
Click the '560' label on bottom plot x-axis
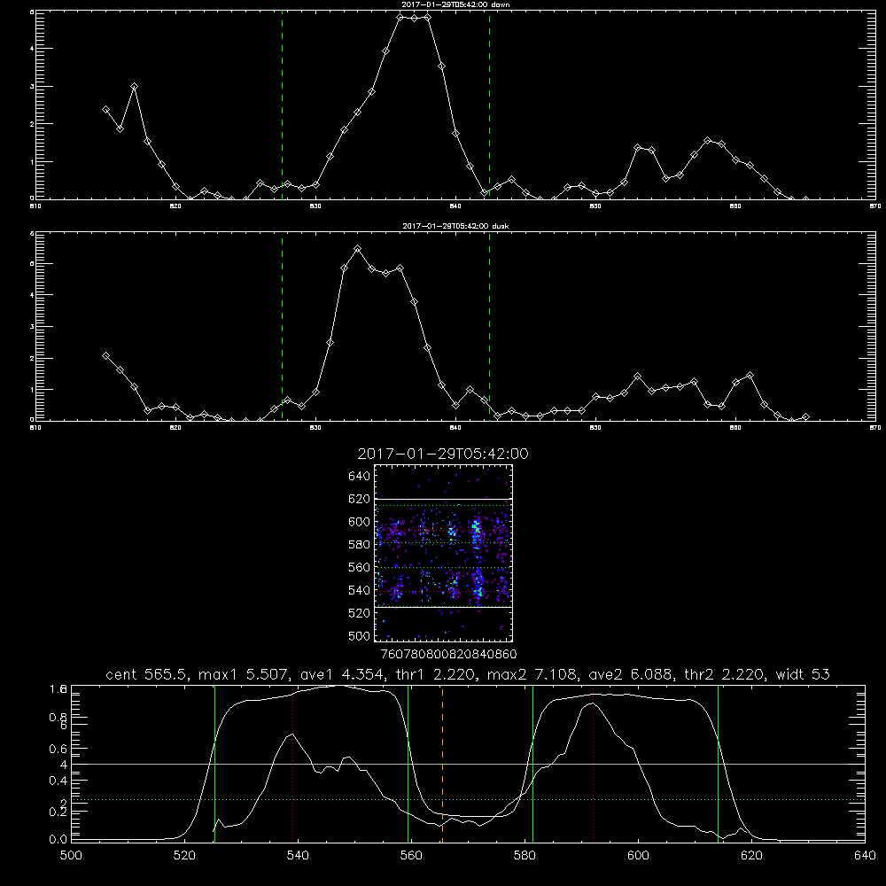(411, 856)
